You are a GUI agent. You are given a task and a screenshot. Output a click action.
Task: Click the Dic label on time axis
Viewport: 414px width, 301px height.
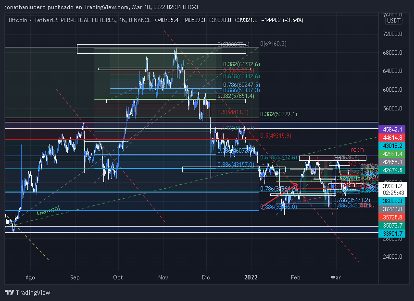206,277
